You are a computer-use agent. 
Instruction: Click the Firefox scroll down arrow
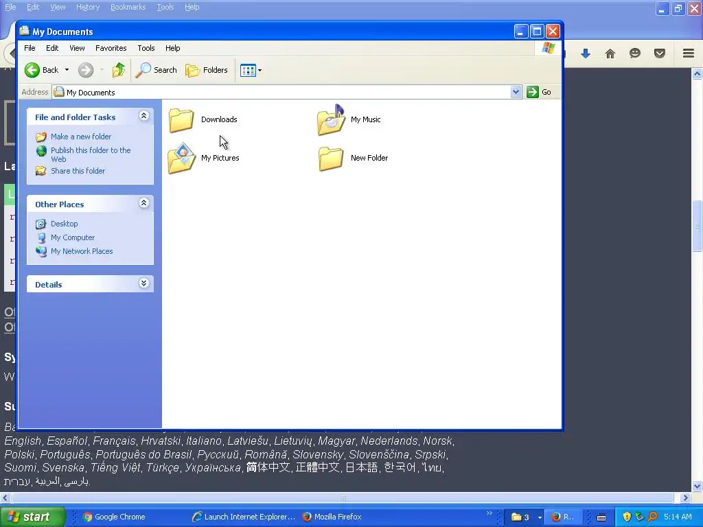point(697,487)
